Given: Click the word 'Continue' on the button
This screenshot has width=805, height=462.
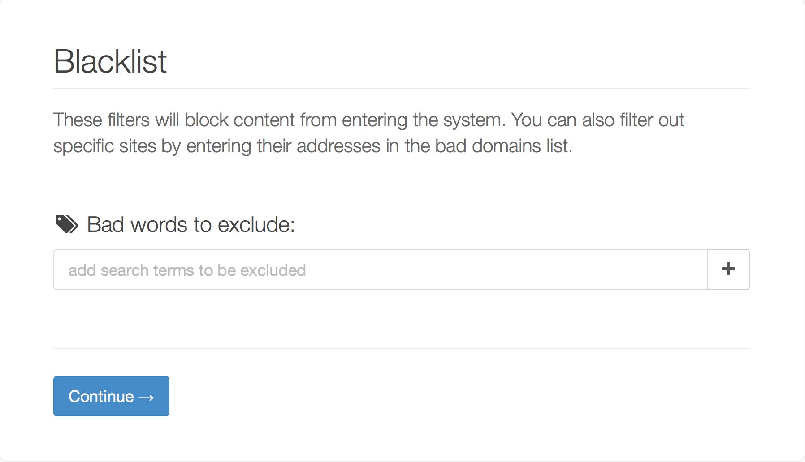Looking at the screenshot, I should click(x=101, y=397).
